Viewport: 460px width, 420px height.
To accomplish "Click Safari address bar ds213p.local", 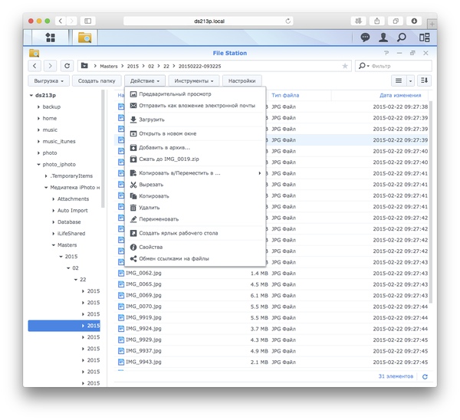I will click(x=209, y=21).
